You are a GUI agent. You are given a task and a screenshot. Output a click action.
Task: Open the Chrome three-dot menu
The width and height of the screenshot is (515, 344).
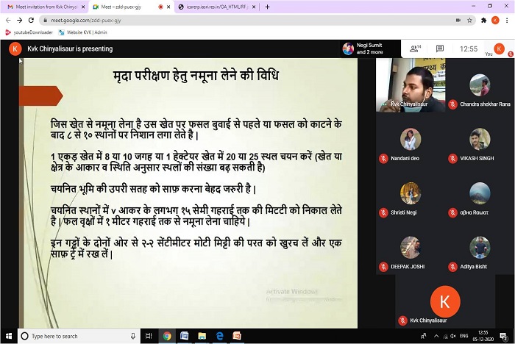[x=507, y=20]
